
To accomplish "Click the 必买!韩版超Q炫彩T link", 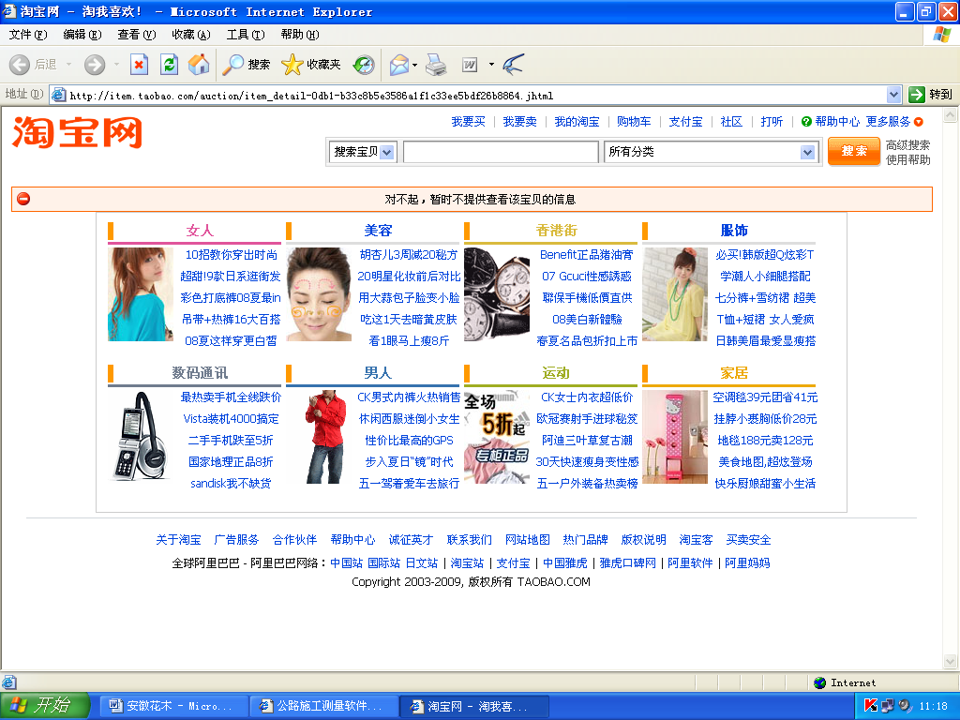I will click(765, 255).
